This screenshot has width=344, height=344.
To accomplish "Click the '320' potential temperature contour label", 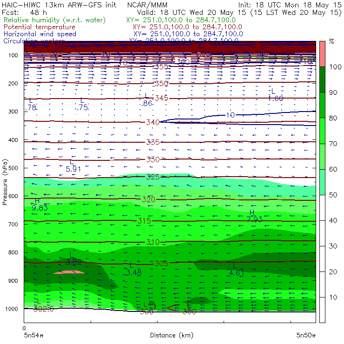I will 149,199.
